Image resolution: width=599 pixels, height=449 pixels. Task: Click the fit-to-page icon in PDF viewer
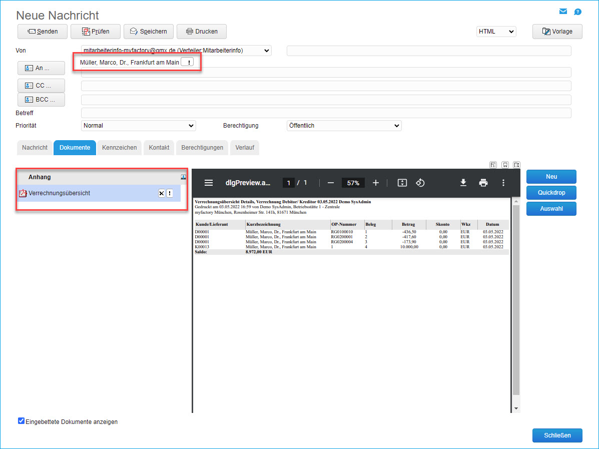coord(402,183)
